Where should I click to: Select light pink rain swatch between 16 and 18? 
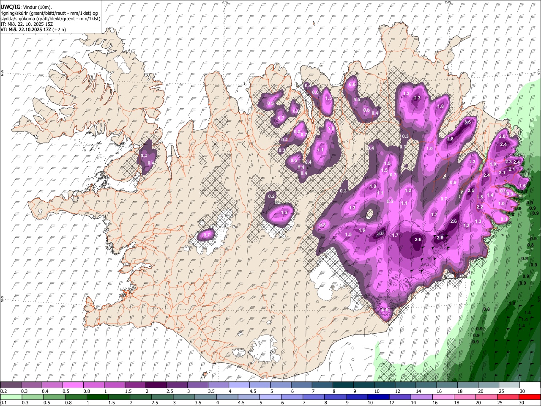pos(443,397)
